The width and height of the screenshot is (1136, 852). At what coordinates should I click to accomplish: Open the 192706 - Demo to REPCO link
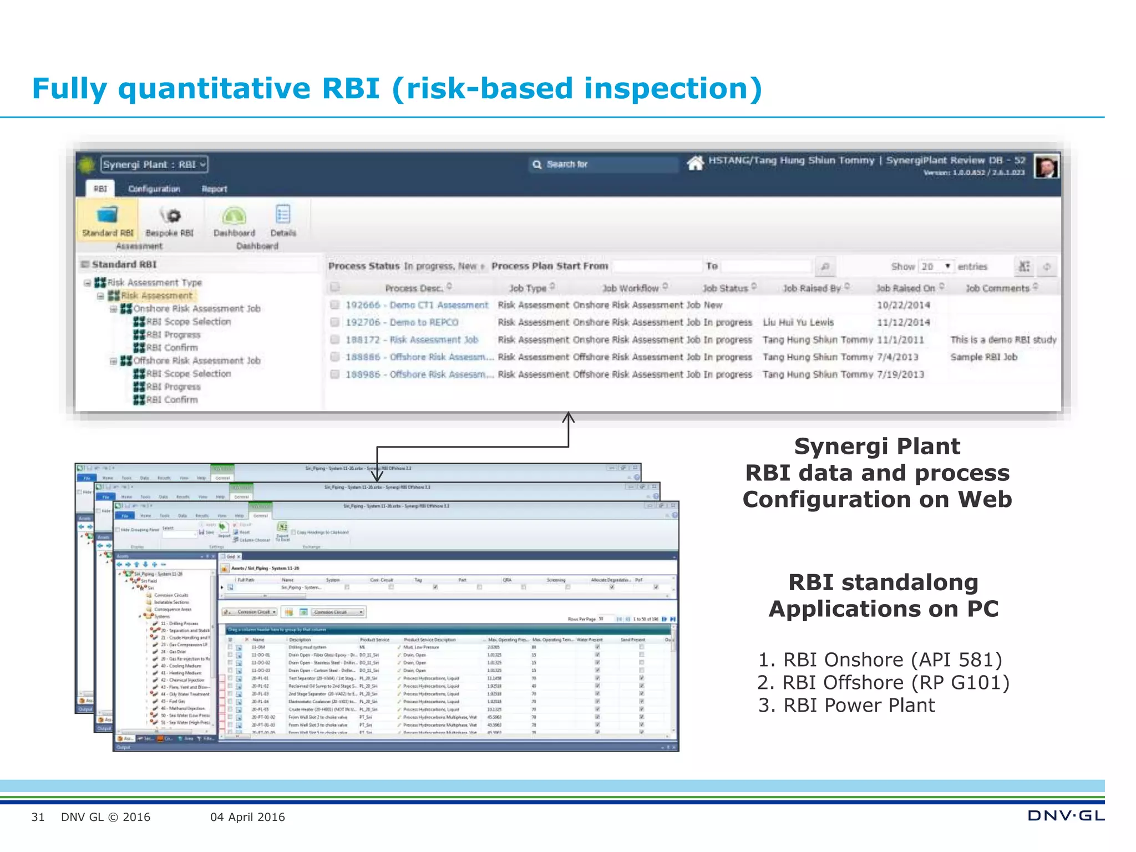(x=402, y=322)
